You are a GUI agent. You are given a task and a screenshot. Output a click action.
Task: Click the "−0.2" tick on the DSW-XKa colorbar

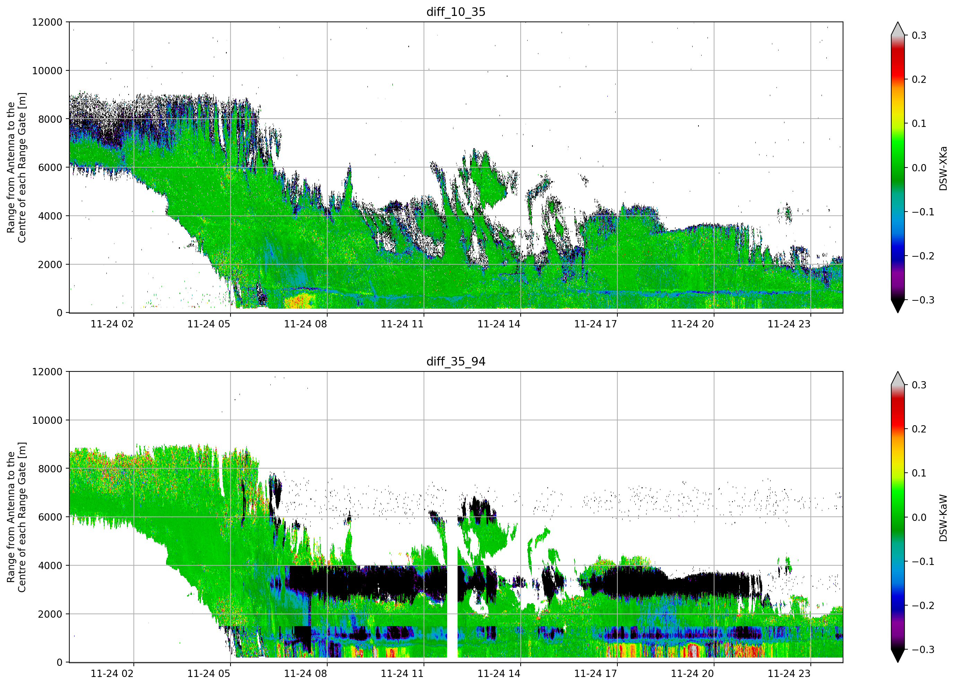pyautogui.click(x=923, y=256)
